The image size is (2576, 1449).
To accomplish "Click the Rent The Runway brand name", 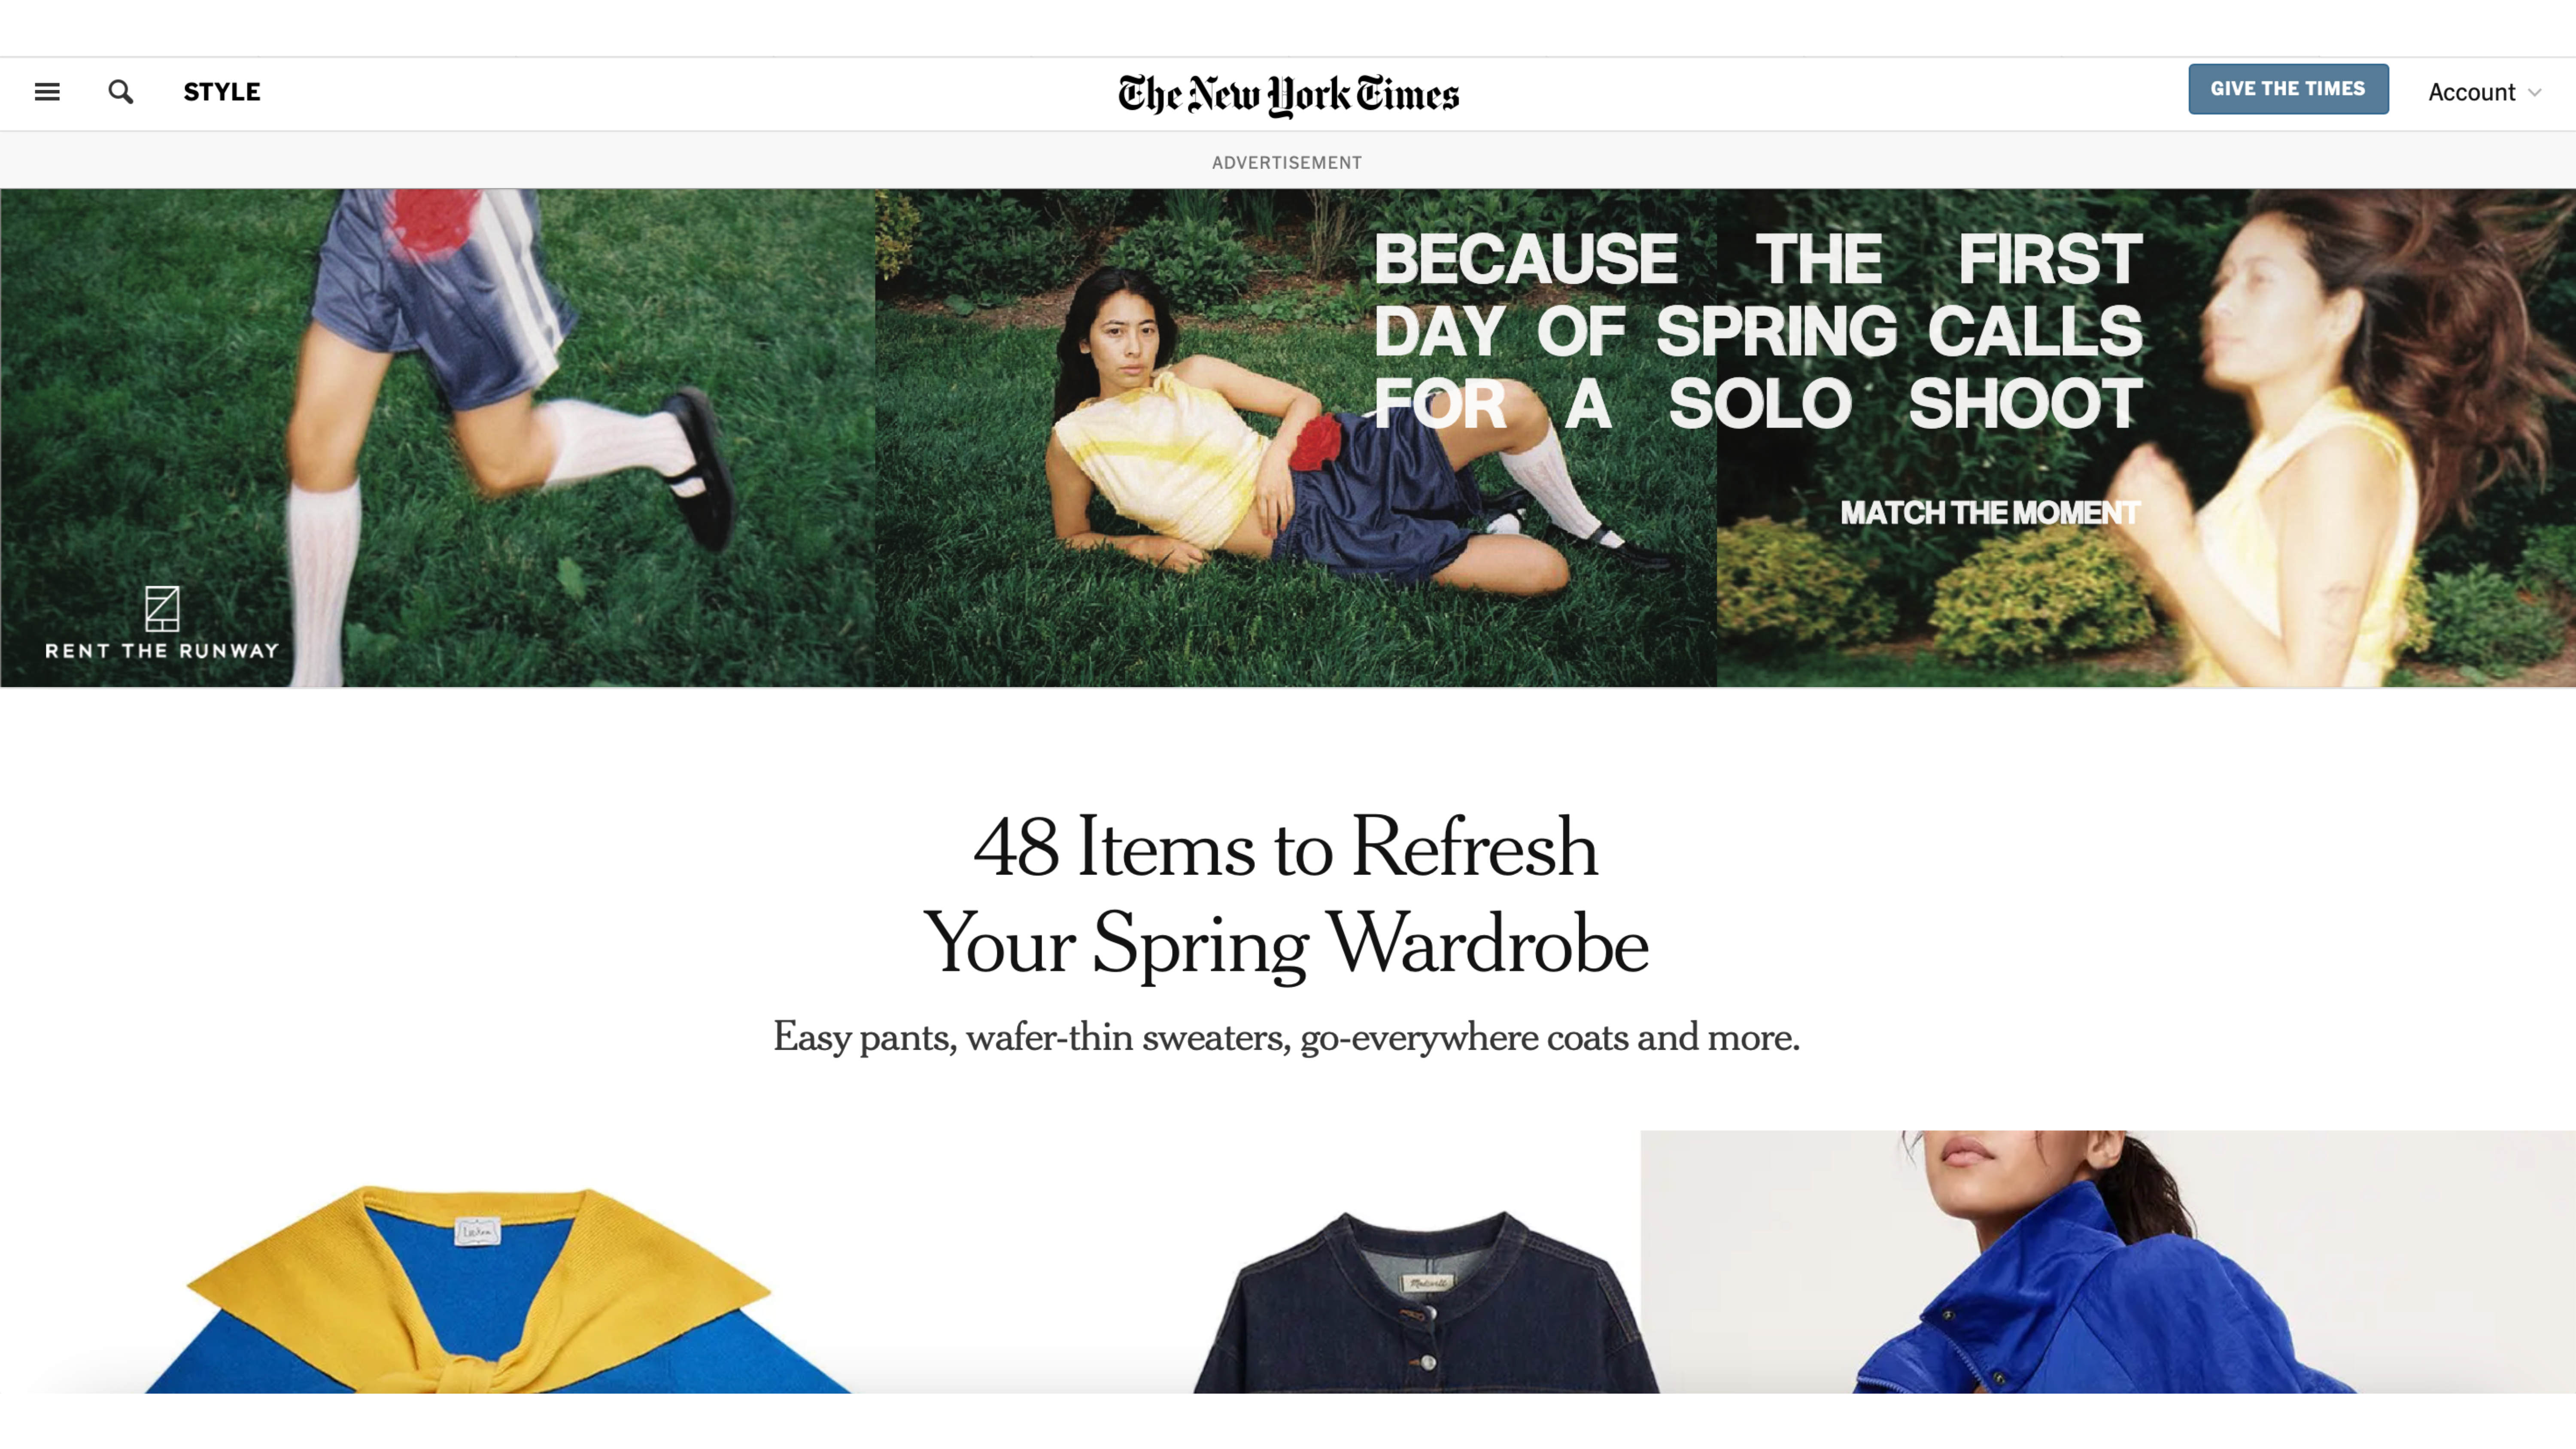I will (162, 651).
